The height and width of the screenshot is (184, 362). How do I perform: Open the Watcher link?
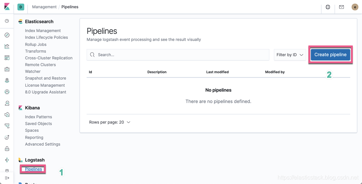coord(33,71)
